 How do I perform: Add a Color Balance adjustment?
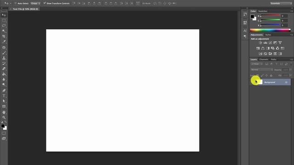(263, 48)
